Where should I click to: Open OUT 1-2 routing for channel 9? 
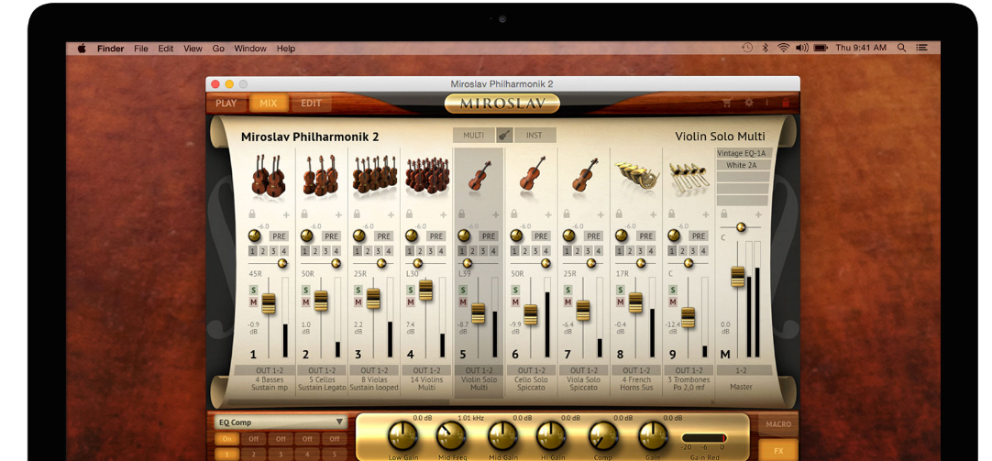coord(689,370)
